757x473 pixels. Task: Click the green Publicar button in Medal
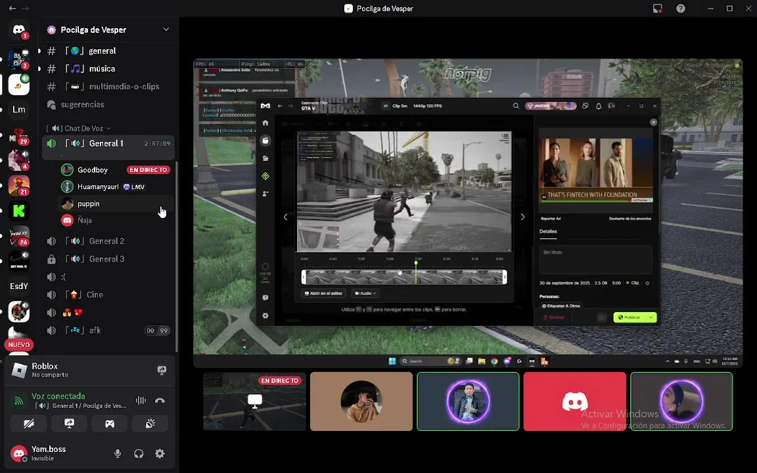(630, 317)
